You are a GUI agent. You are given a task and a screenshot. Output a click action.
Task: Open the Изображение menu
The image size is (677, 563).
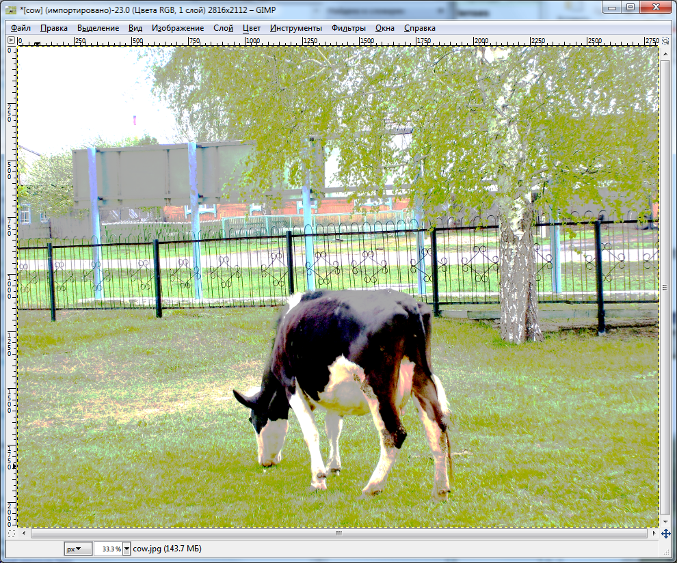pyautogui.click(x=177, y=28)
